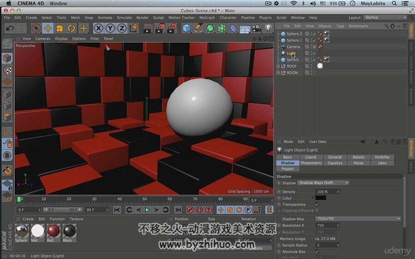Click the Sample Radius field
This screenshot has height=259, width=415.
[327, 245]
